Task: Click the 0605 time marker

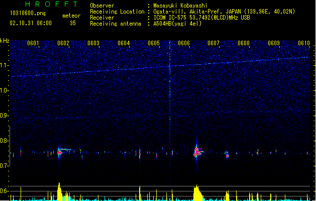Action: pos(154,43)
